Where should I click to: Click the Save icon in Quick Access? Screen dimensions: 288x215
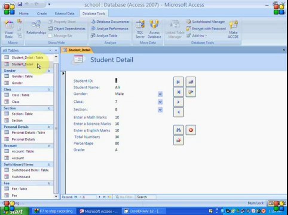[x=20, y=4]
